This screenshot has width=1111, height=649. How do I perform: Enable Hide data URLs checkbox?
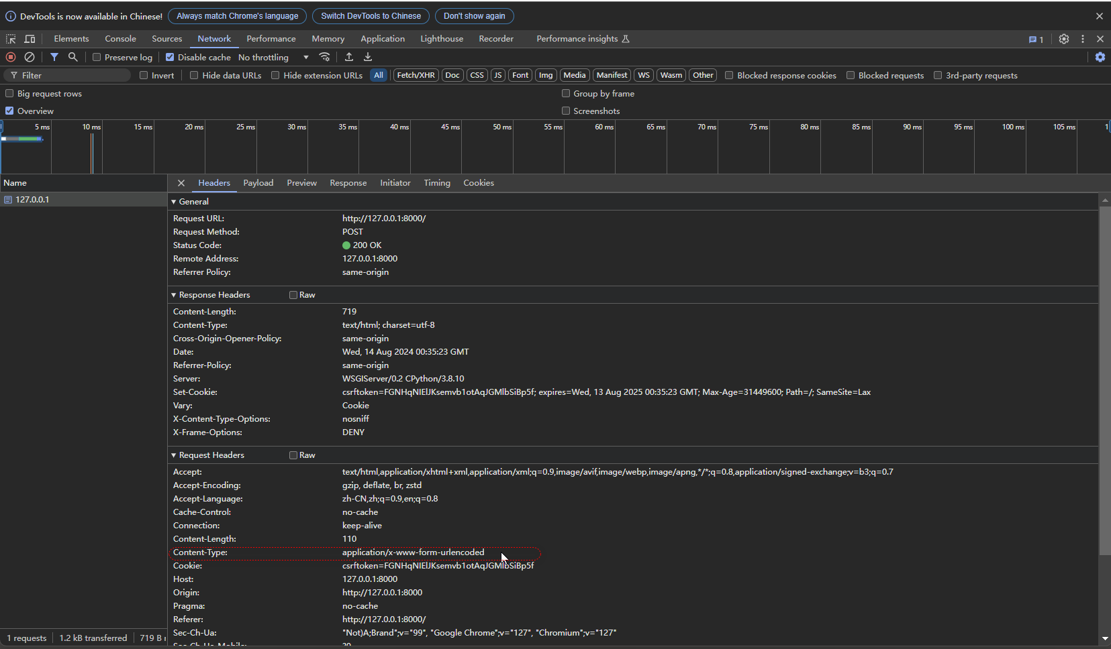194,75
